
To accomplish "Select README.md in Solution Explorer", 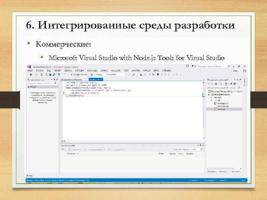I will (x=223, y=106).
